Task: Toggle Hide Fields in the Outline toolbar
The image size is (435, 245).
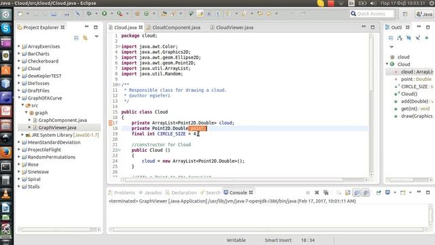Action: tap(408, 38)
